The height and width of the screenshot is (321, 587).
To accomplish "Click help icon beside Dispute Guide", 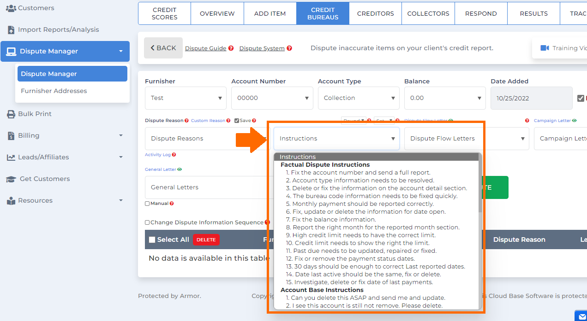I will pyautogui.click(x=231, y=48).
